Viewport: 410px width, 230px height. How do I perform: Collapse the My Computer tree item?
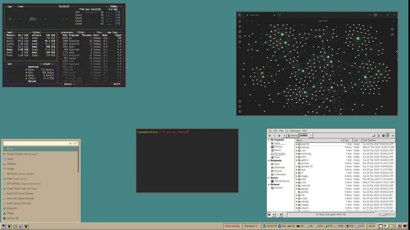coord(269,140)
